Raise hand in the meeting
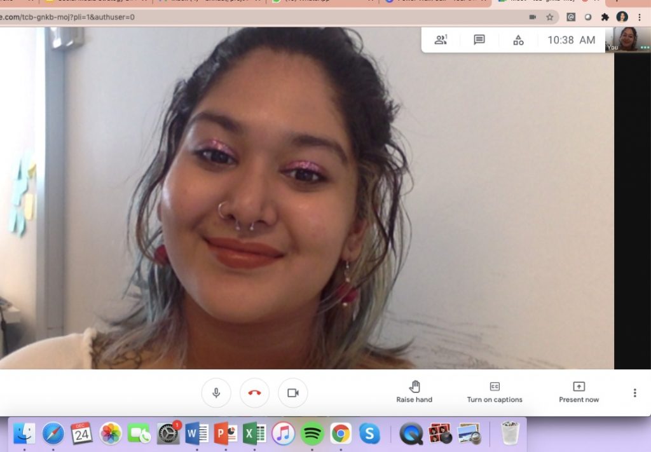The width and height of the screenshot is (651, 452). point(414,392)
